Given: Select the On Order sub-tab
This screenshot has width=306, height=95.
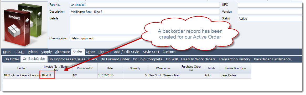Looking at the screenshot, I should (12, 59).
